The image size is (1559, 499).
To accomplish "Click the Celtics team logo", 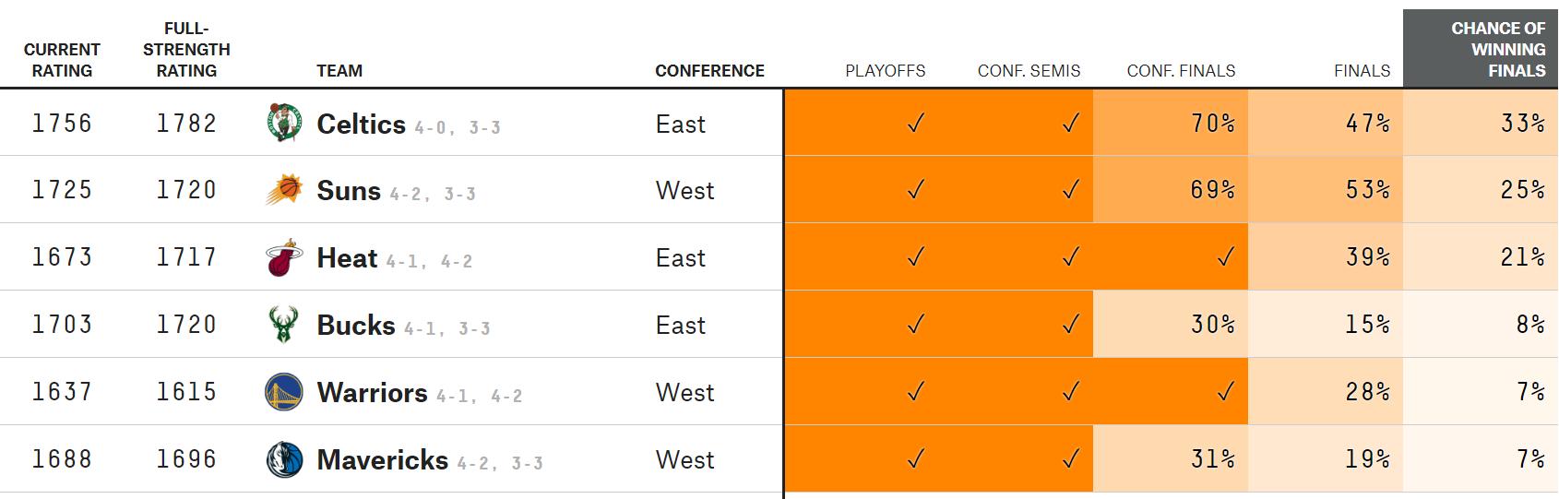I will click(x=283, y=123).
